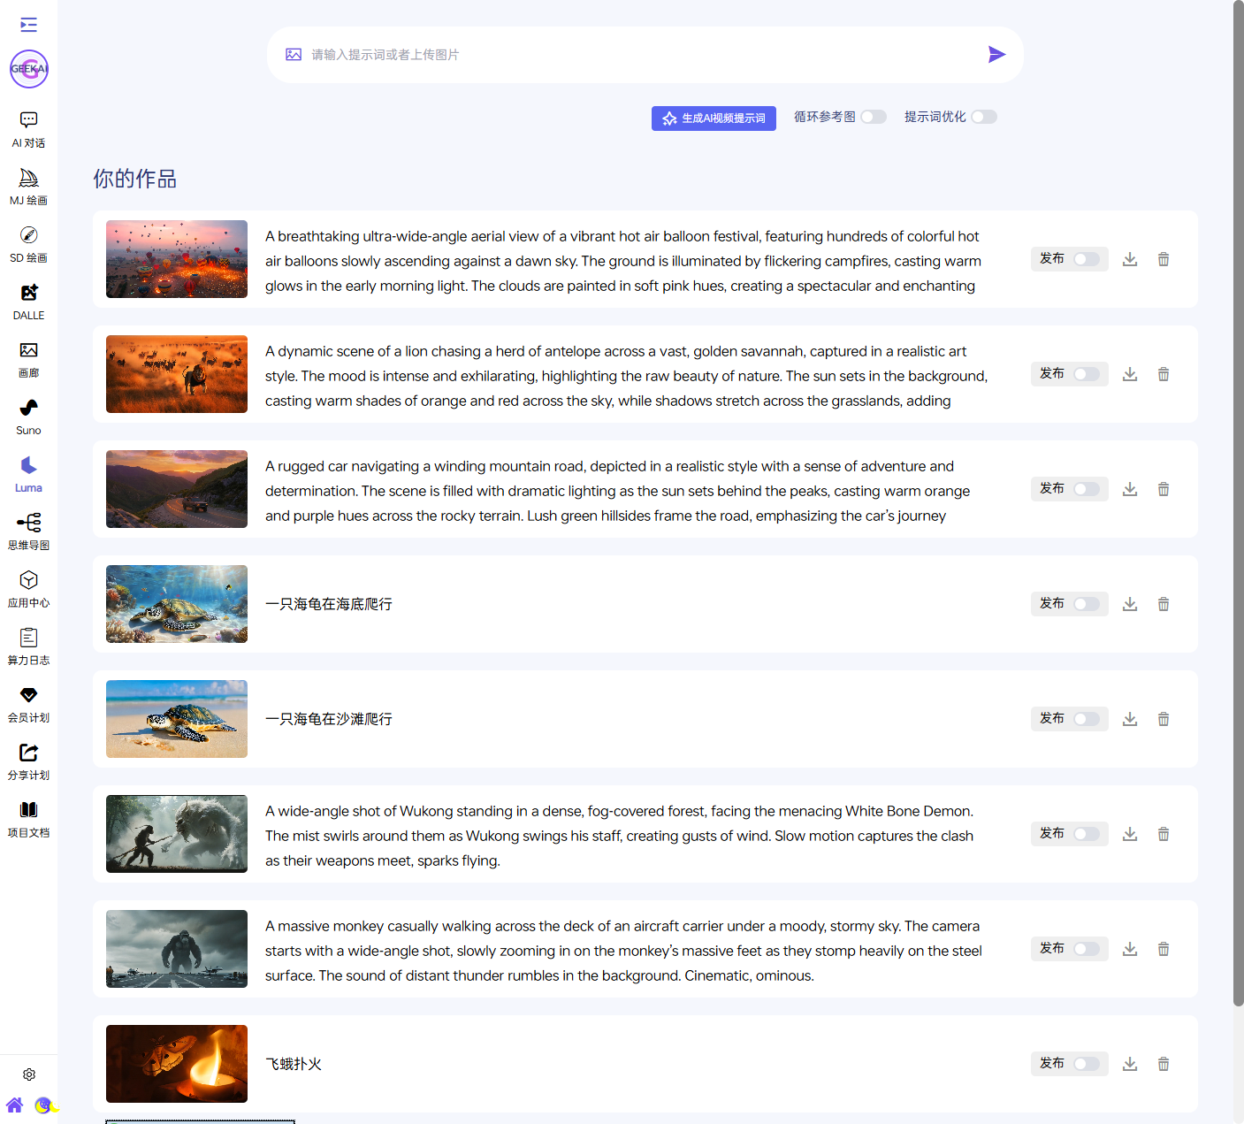
Task: Enable 提示词优化 switch
Action: (x=984, y=117)
